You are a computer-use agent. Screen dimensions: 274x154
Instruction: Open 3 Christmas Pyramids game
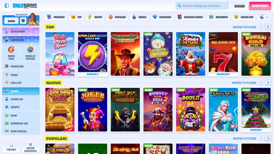[x=256, y=110]
